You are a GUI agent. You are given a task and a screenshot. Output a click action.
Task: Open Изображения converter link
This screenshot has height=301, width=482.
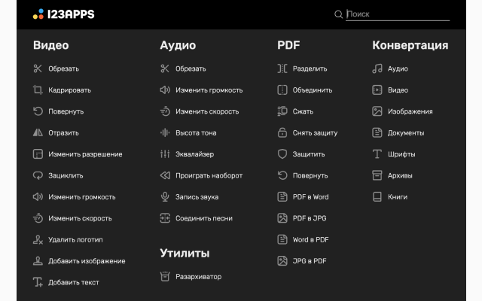pos(410,111)
